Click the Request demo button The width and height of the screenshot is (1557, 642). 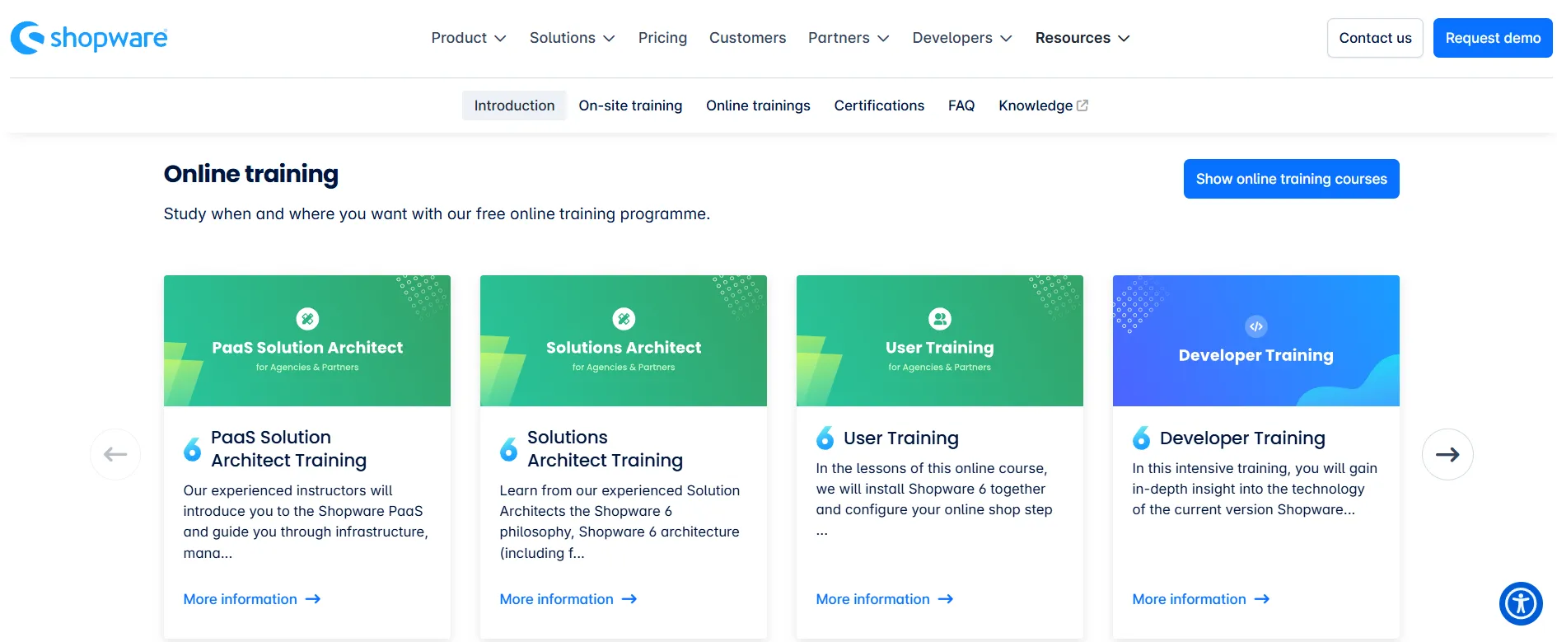(x=1493, y=38)
